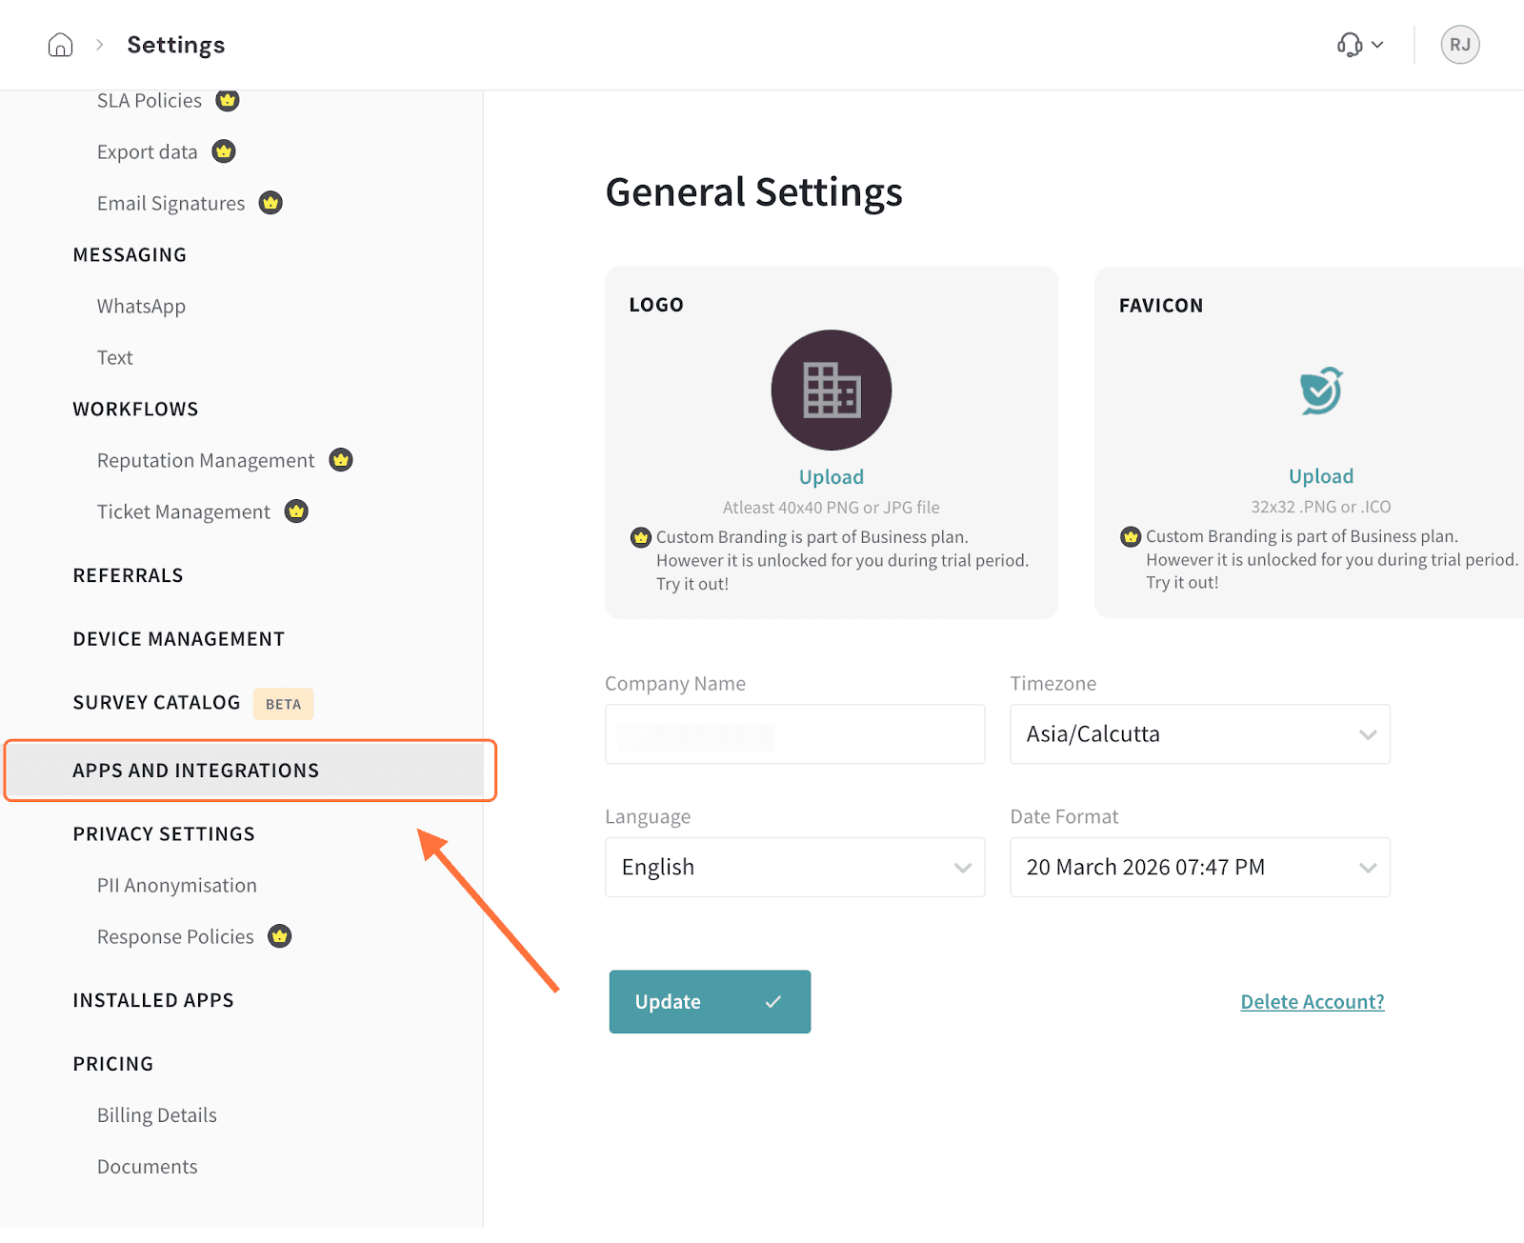Screen dimensions: 1524x1243
Task: Go to Billing Details in sidebar
Action: point(157,1115)
